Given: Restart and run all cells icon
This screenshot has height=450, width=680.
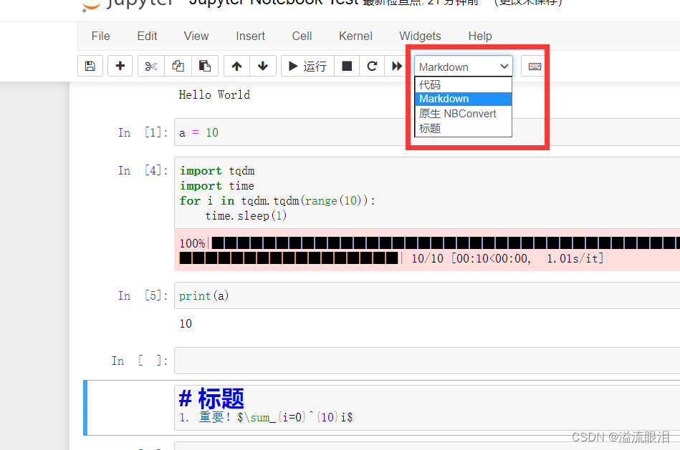Looking at the screenshot, I should click(396, 66).
